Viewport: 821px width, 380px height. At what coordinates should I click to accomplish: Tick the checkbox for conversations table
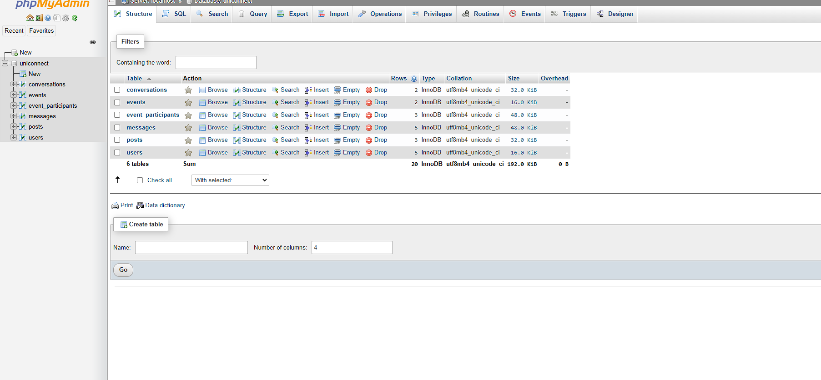coord(117,90)
